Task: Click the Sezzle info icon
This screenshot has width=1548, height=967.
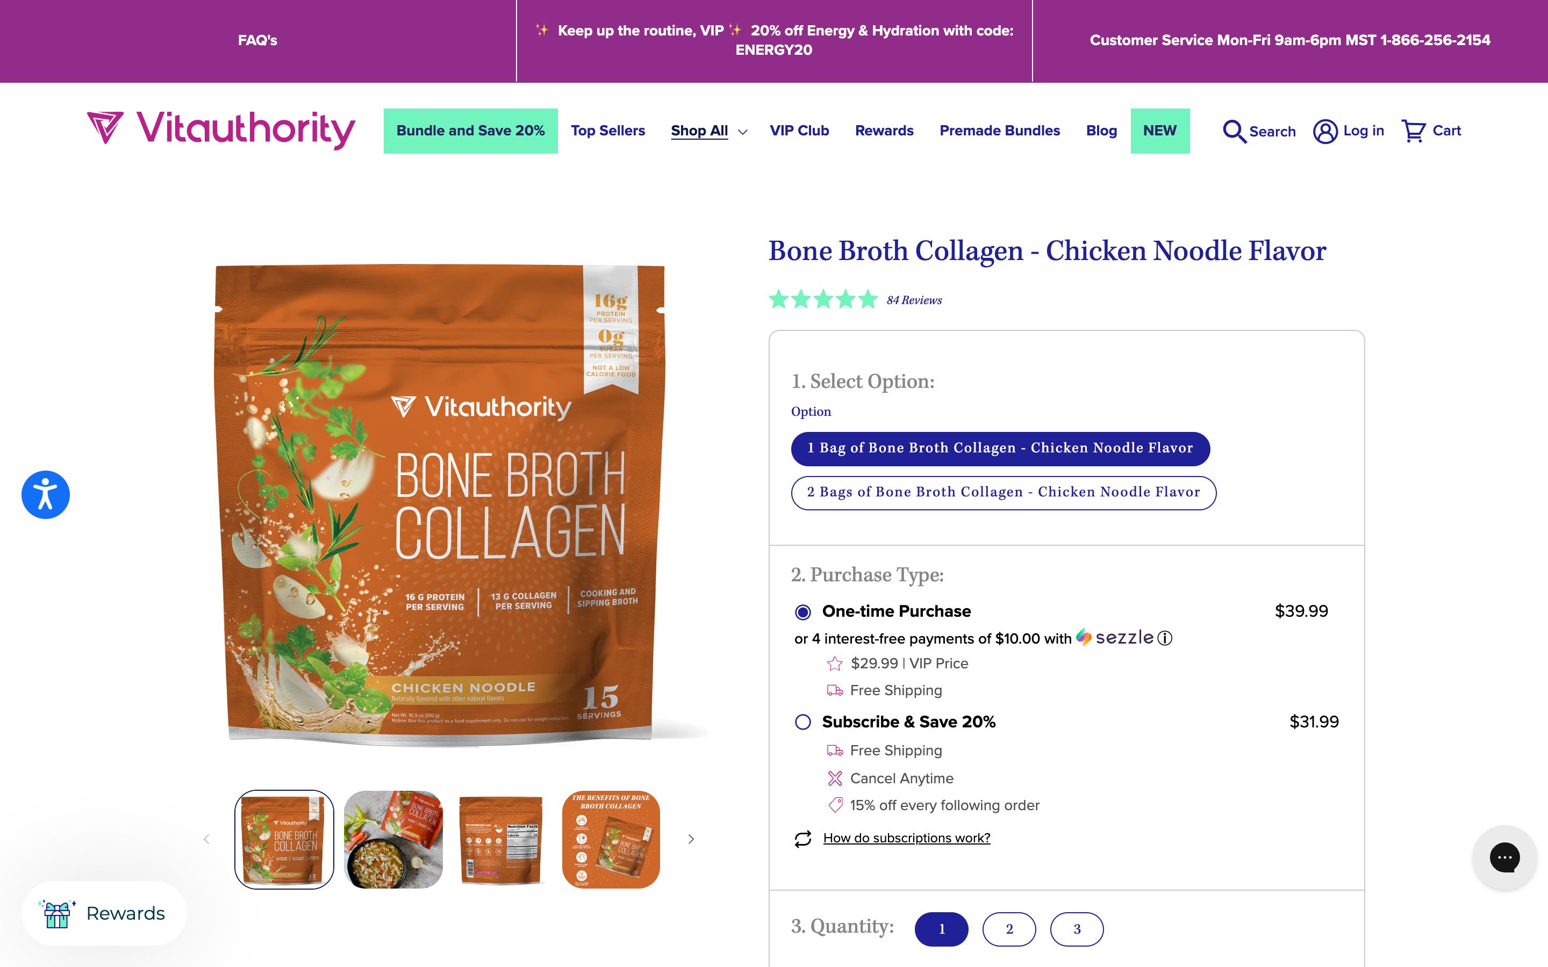Action: pos(1165,638)
